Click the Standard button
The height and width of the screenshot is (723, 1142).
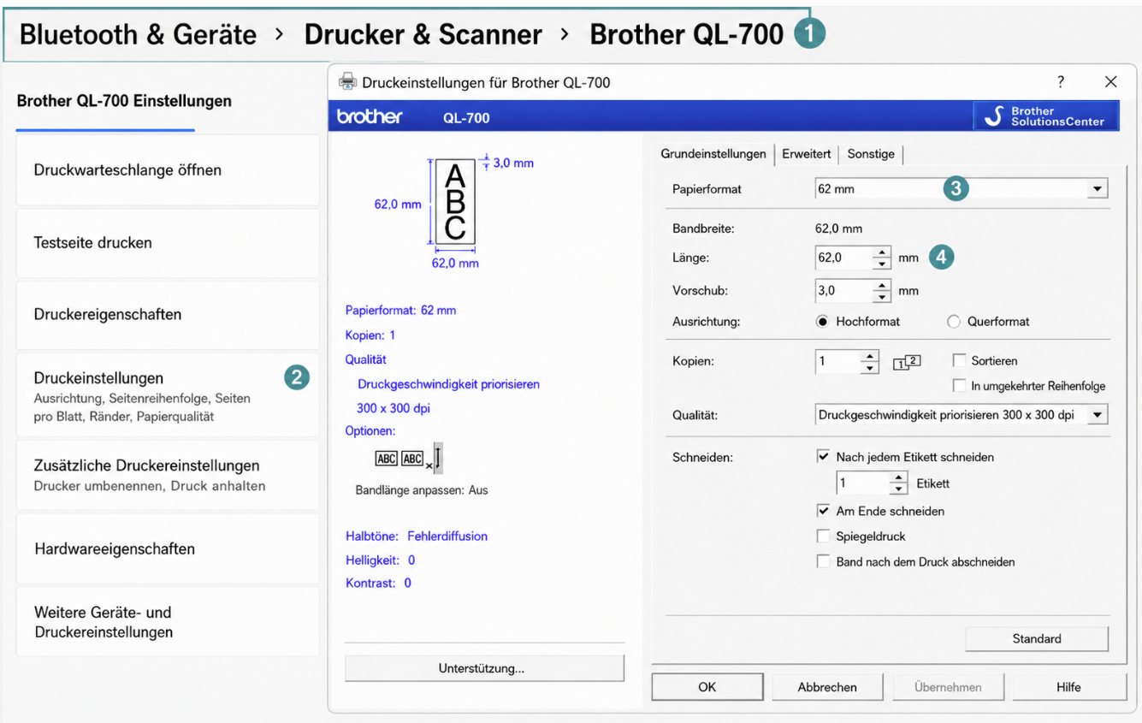click(x=1037, y=638)
